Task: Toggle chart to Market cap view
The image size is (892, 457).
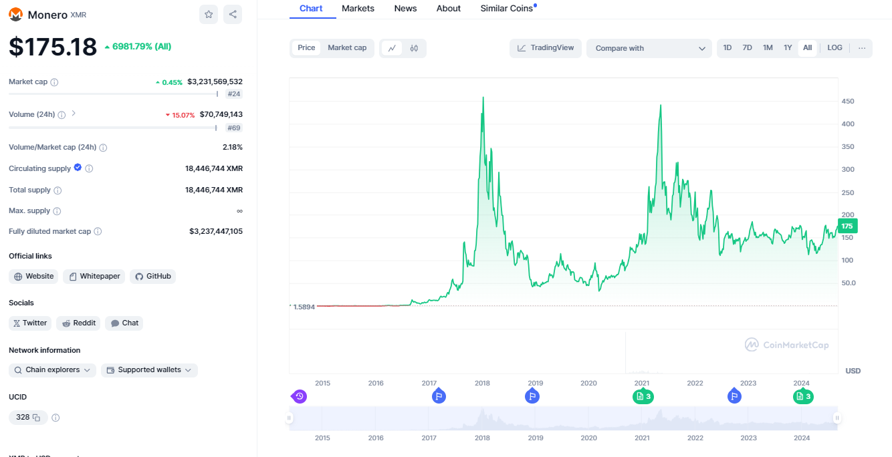Action: (347, 48)
